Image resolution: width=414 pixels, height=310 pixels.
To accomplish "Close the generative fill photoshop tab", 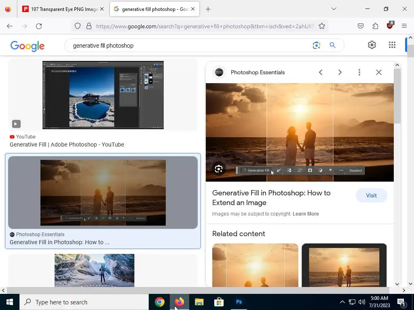I will point(193,9).
